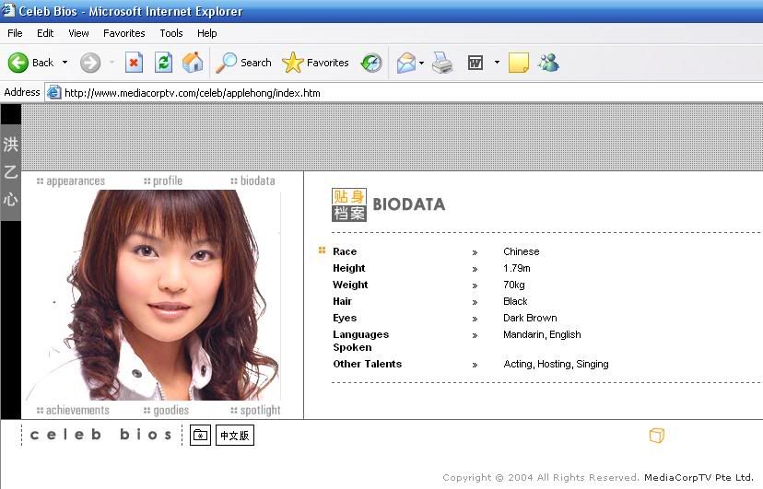Screen dimensions: 763x489
Task: Open the View menu
Action: (78, 33)
